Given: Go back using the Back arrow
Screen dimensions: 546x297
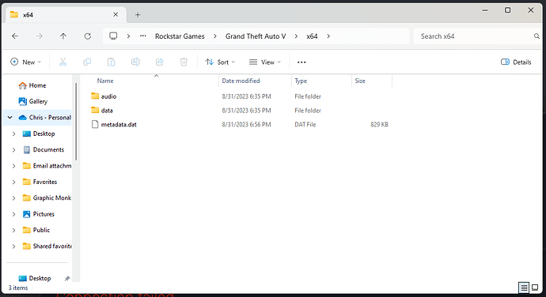Looking at the screenshot, I should [15, 36].
